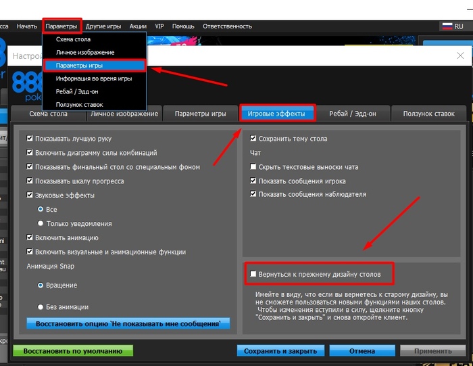Toggle Включить визуальные и анимационные функции

click(x=30, y=251)
